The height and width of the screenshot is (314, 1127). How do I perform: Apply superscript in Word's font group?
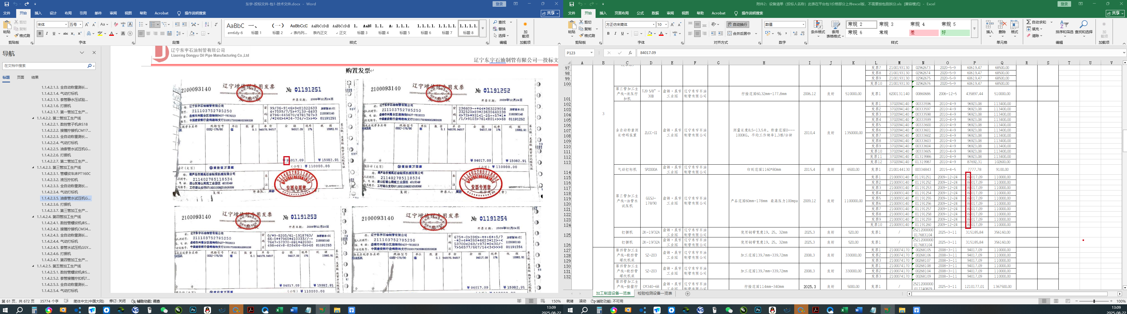[x=80, y=33]
